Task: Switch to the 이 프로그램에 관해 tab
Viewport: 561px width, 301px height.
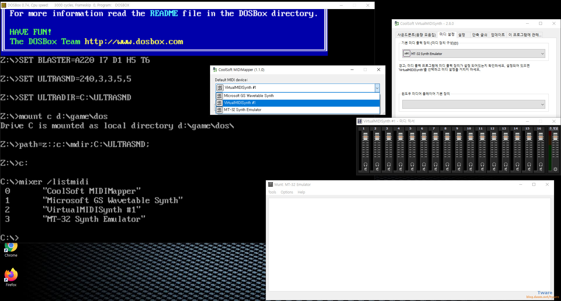Action: (525, 35)
